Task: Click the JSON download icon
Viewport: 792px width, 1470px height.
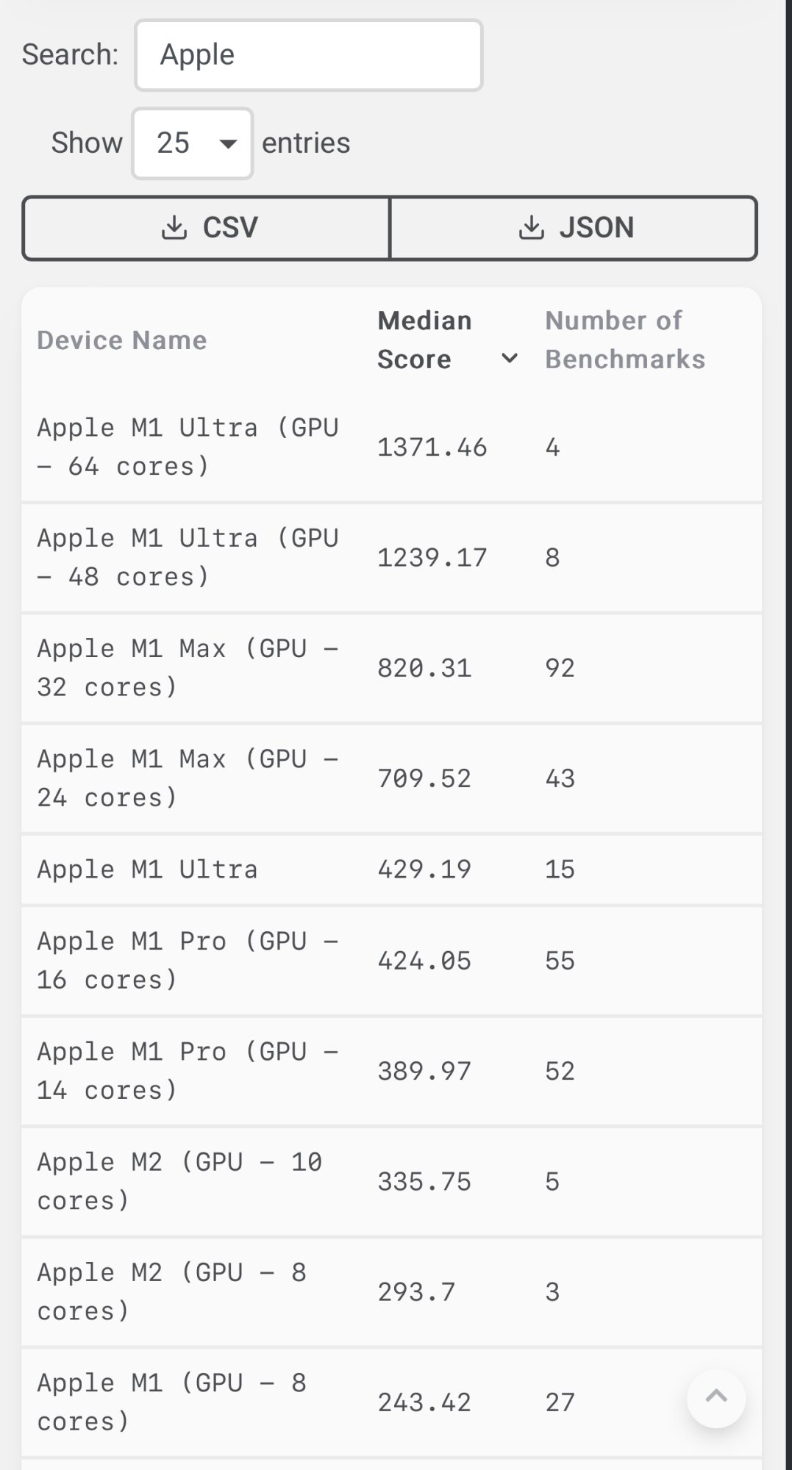Action: pos(532,228)
